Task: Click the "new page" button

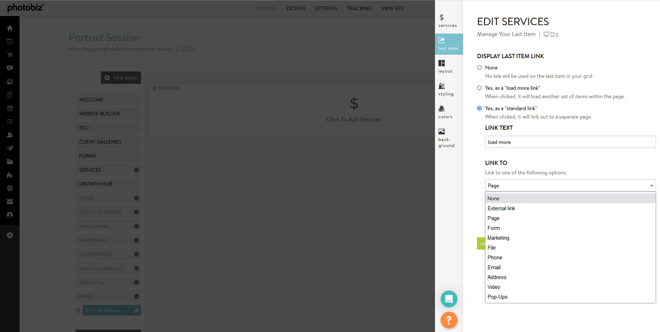Action: click(x=121, y=77)
